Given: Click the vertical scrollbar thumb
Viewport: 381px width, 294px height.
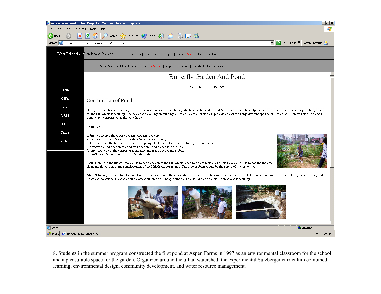Looking at the screenshot, I should (332, 122).
